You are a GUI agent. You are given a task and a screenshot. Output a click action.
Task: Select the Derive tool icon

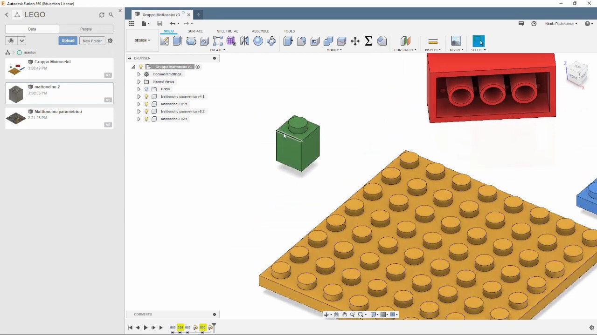click(271, 41)
